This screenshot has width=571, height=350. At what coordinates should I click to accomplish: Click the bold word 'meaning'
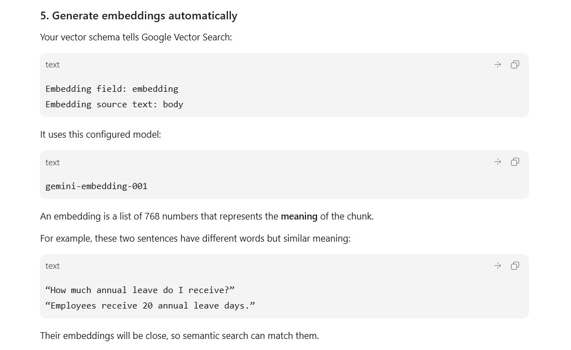(299, 217)
